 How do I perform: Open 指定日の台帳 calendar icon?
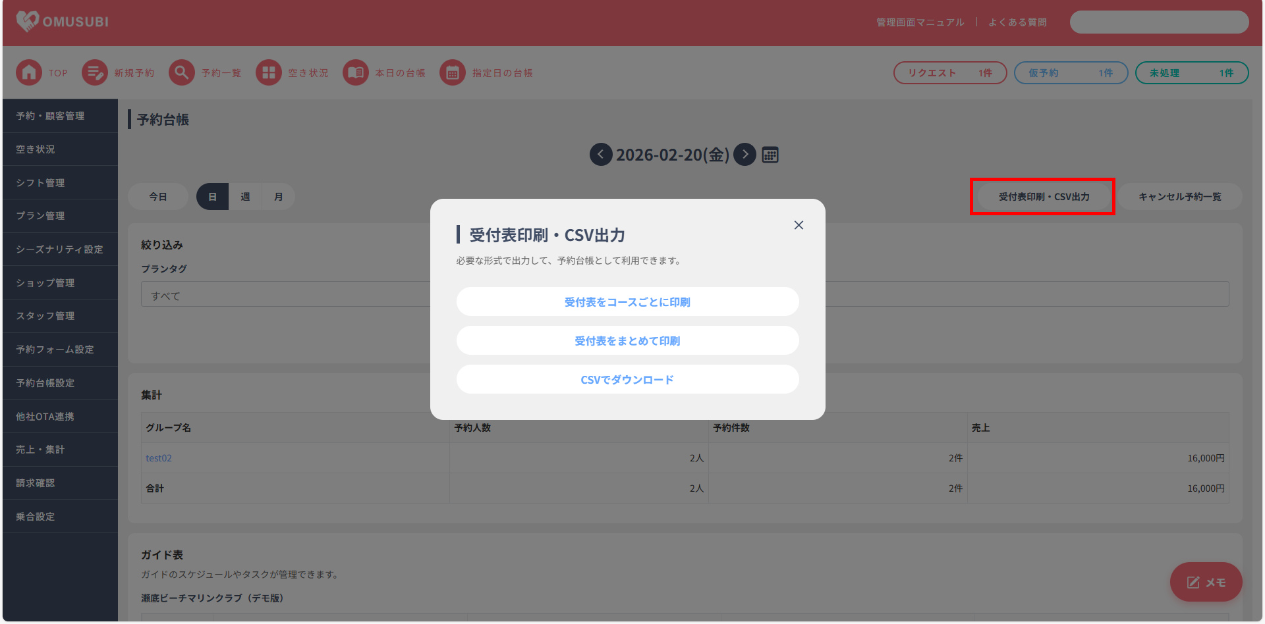(x=453, y=72)
